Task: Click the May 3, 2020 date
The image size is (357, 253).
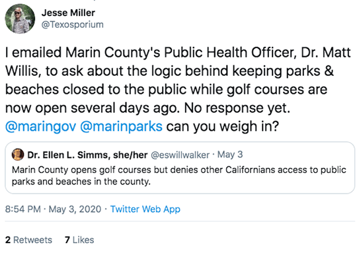Action: pyautogui.click(x=75, y=209)
